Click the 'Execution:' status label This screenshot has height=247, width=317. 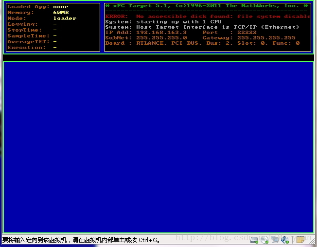tap(26, 48)
